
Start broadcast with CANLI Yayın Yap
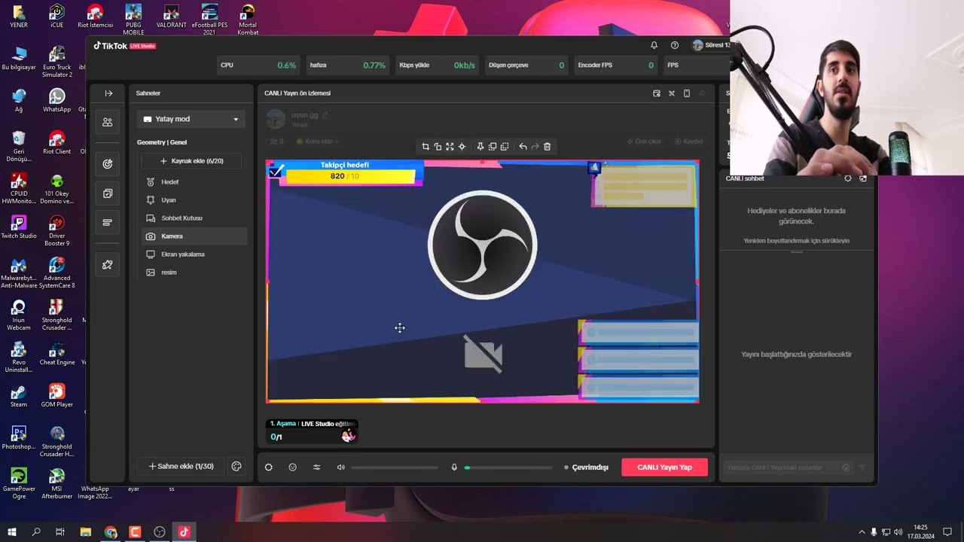click(664, 467)
